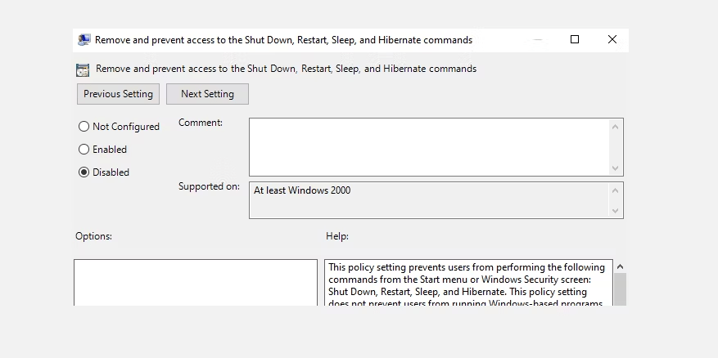This screenshot has height=358, width=718.
Task: Click the policy editor icon in title bar
Action: click(x=84, y=40)
